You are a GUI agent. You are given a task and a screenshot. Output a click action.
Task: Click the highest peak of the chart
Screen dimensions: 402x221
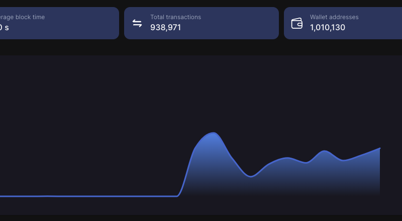point(213,133)
